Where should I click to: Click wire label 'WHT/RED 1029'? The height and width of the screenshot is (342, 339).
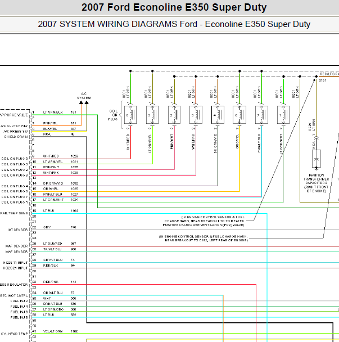(60, 156)
